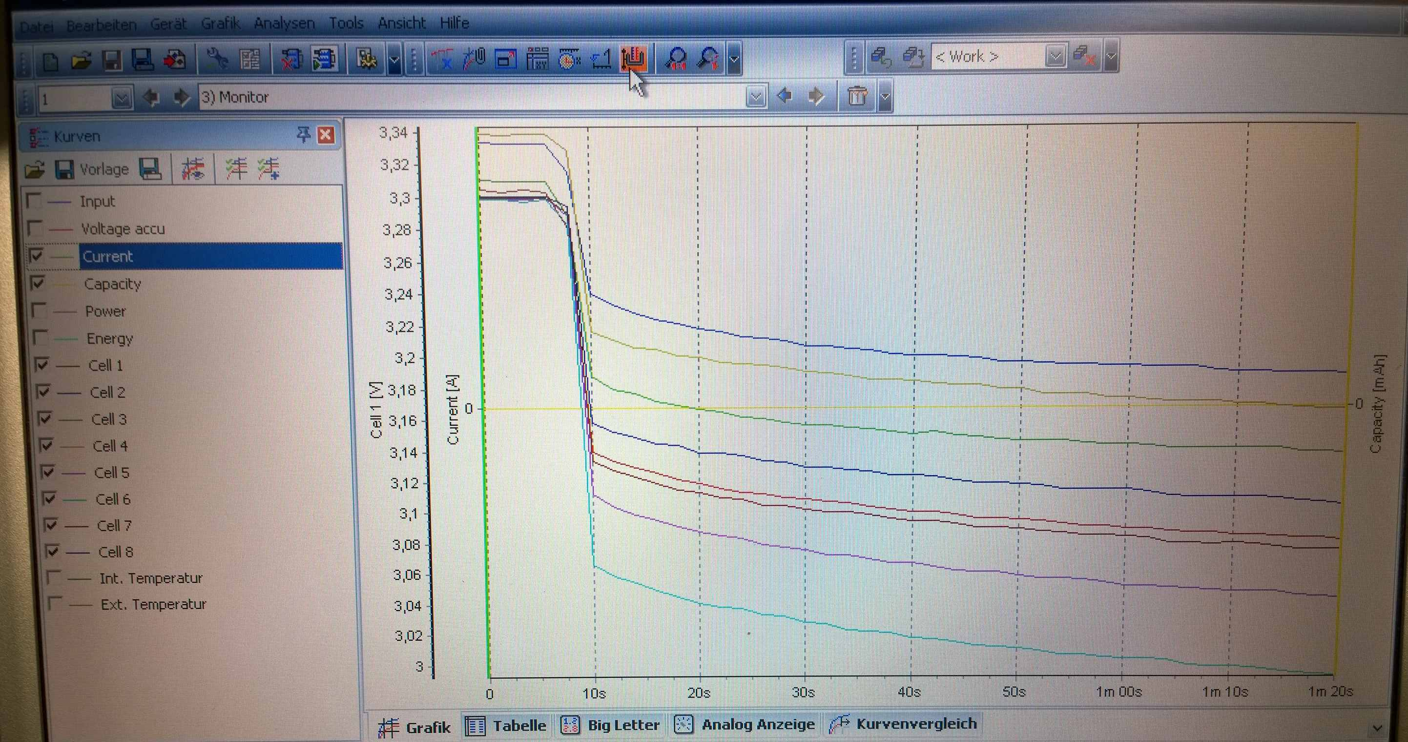Open the < Work > layout dropdown
Screen dimensions: 1408x742
(x=1056, y=56)
